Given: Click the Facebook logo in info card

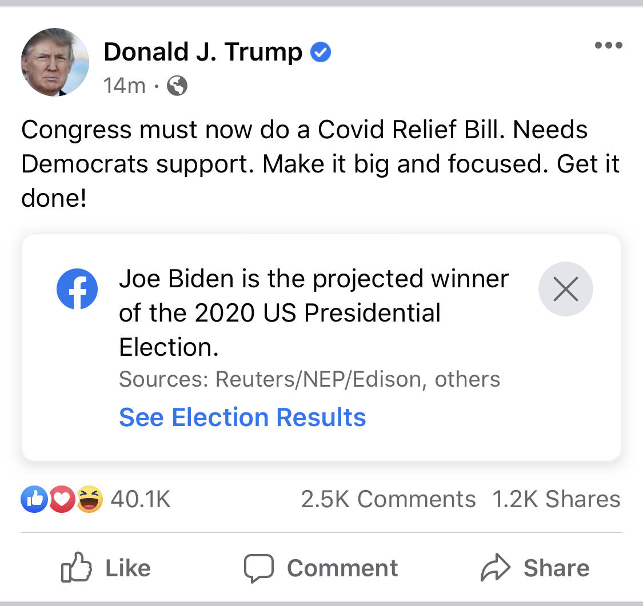Looking at the screenshot, I should point(77,289).
